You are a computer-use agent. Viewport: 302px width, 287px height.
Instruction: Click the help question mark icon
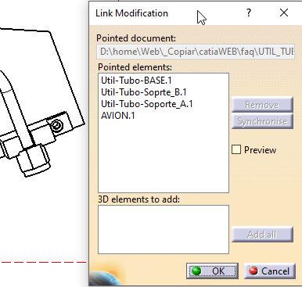249,13
